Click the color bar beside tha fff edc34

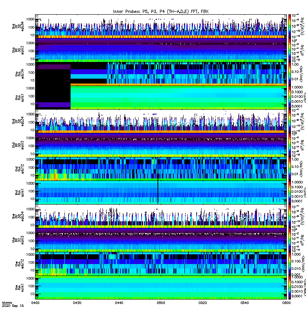(x=290, y=26)
